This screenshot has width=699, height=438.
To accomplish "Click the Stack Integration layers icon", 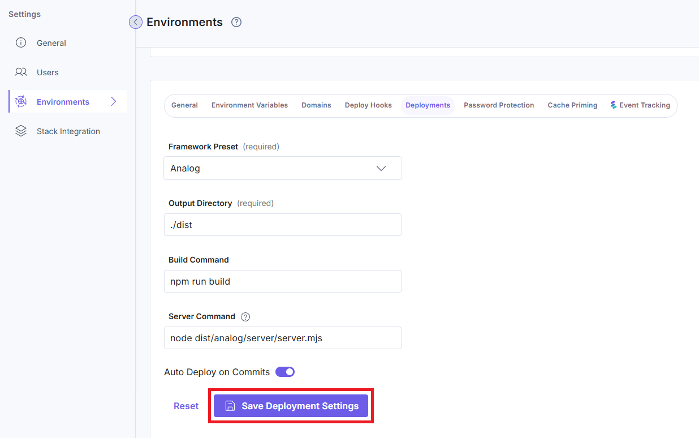I will point(21,131).
